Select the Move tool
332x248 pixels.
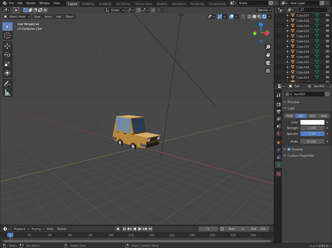coord(7,46)
